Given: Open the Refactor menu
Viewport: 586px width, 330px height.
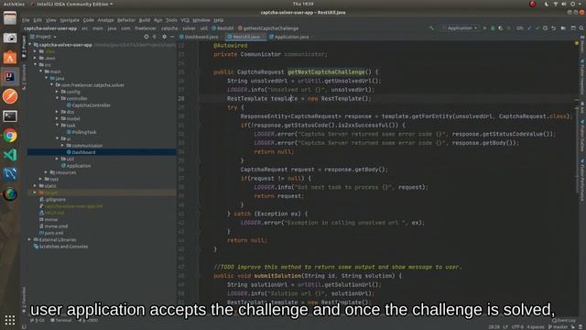Looking at the screenshot, I should coord(126,20).
